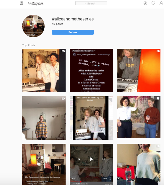Viewport: 164px width, 185px height.
Task: Open post of person in plaid shirt
Action: pyautogui.click(x=44, y=118)
